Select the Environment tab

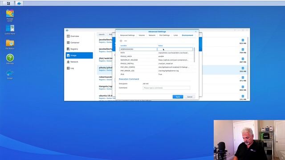click(187, 35)
